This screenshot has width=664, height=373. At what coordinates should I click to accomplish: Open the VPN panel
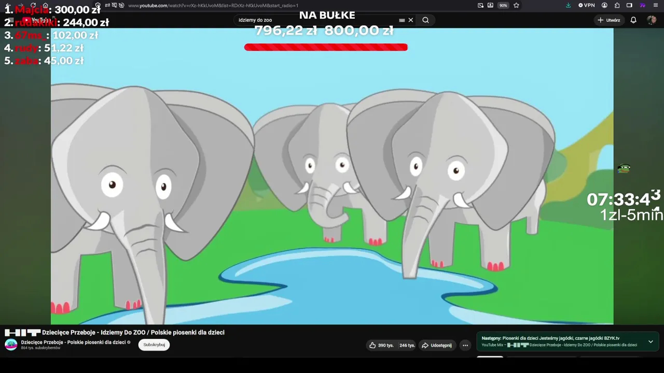coord(587,5)
